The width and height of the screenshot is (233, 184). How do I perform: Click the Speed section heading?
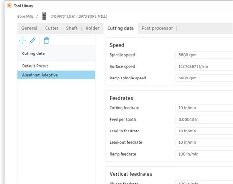(117, 45)
